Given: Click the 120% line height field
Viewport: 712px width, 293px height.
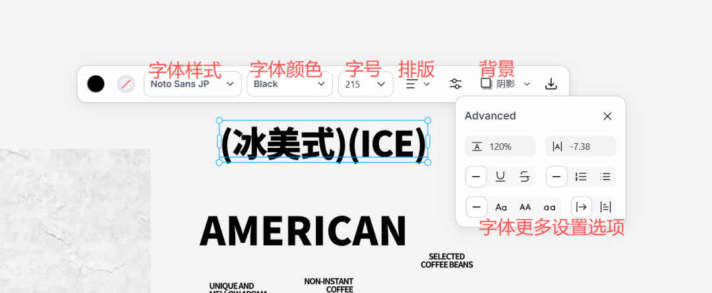Looking at the screenshot, I should [500, 146].
